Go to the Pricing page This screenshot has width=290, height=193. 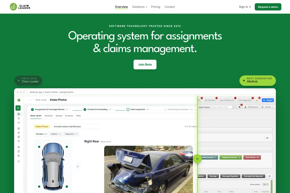156,7
